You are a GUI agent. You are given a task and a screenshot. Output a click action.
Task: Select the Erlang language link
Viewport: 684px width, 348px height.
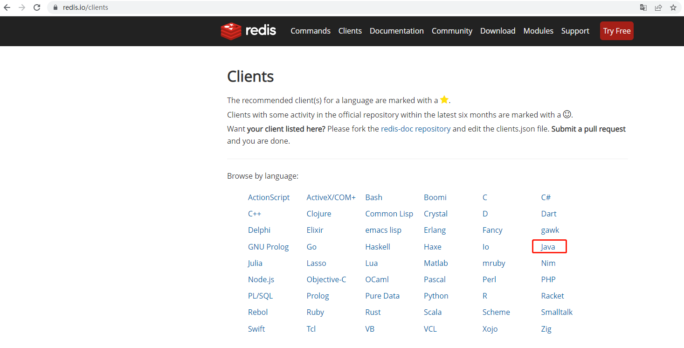(x=435, y=230)
